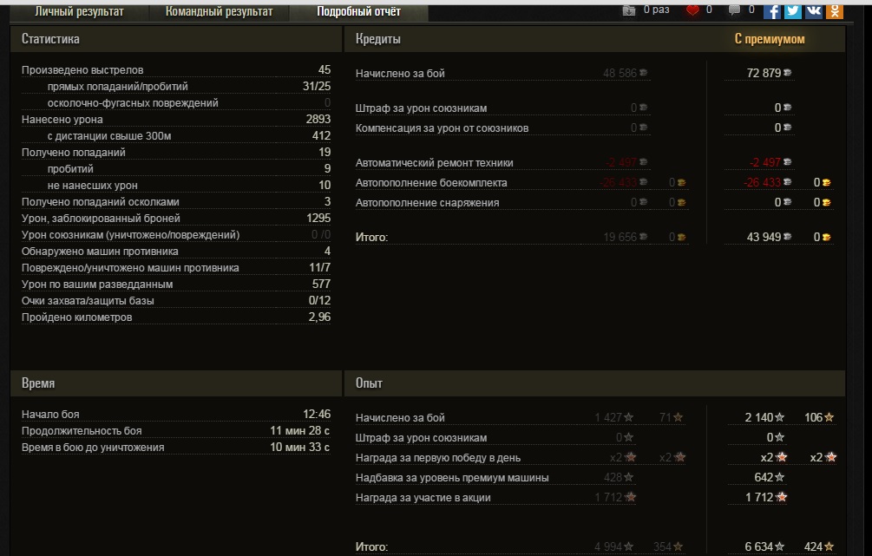Image resolution: width=872 pixels, height=556 pixels.
Task: Select the Награда за первую победу в день label
Action: point(438,458)
